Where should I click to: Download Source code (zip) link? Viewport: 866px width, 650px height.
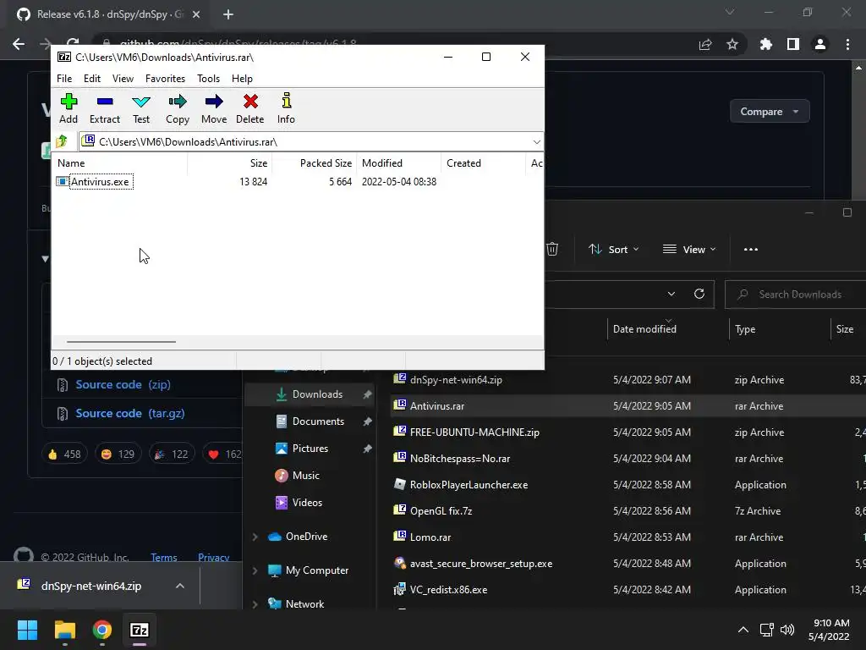(x=123, y=385)
